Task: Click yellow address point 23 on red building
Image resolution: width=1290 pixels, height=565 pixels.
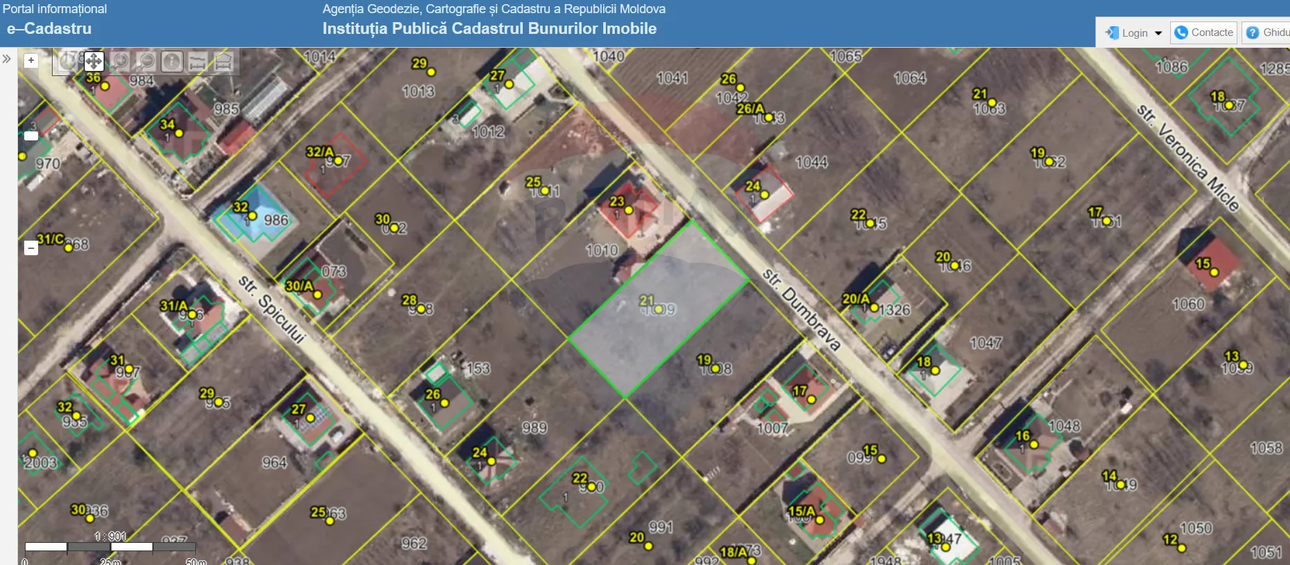Action: (x=629, y=210)
